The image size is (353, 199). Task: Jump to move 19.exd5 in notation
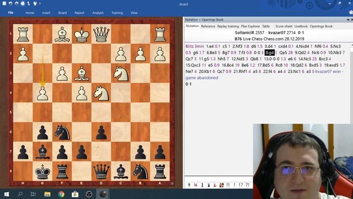click(x=331, y=65)
